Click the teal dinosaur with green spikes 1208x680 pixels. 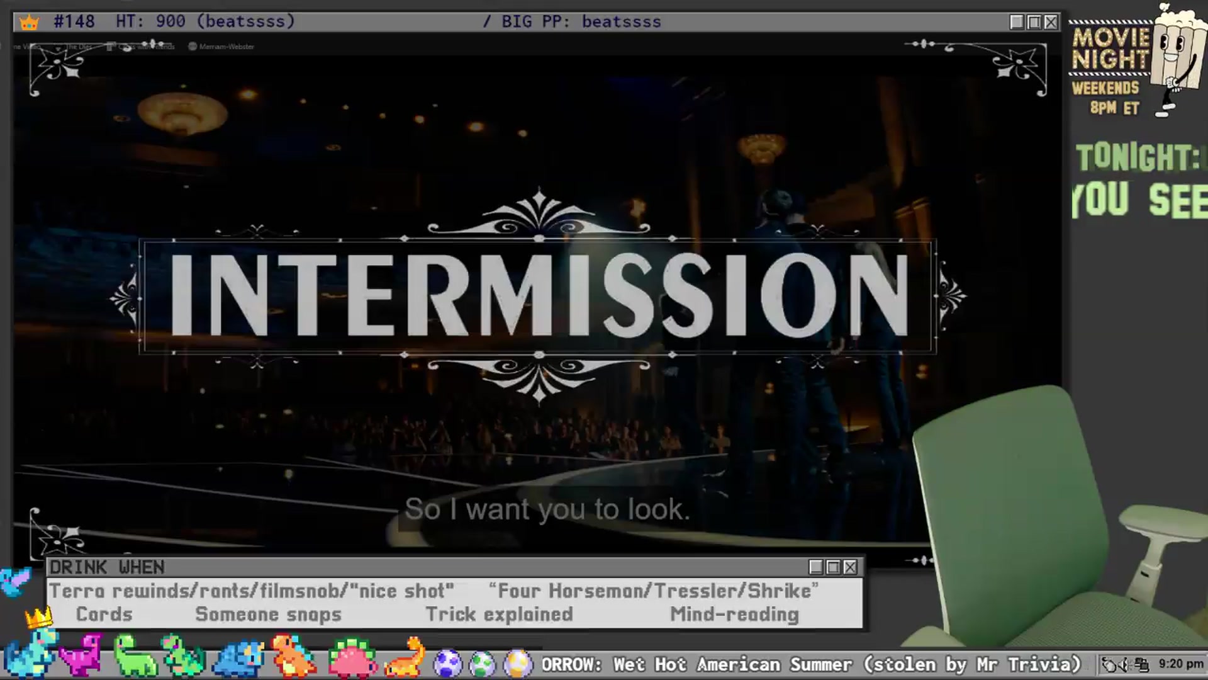(184, 655)
